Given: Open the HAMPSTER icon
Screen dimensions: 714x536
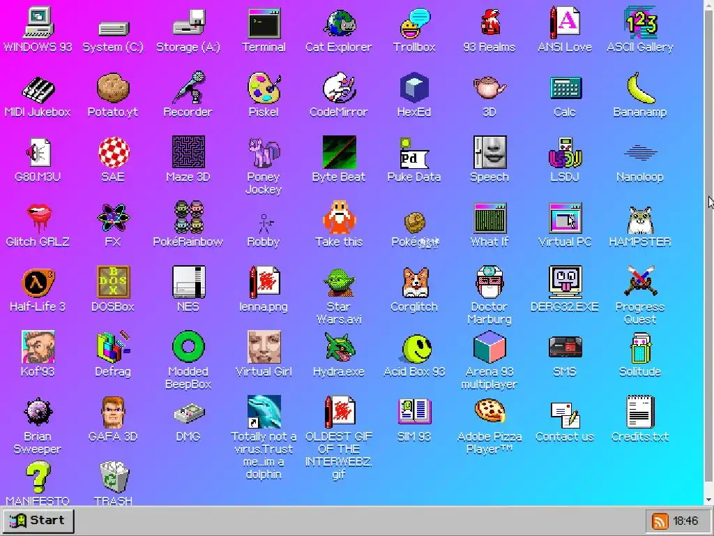Looking at the screenshot, I should point(640,220).
